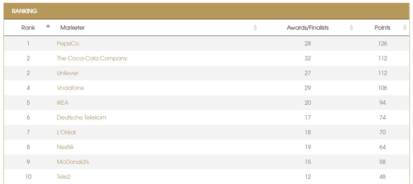The height and width of the screenshot is (184, 413).
Task: Select the Tele2 link
Action: tap(64, 177)
